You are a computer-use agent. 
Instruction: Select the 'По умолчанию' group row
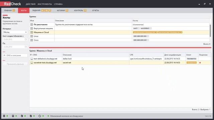click(x=119, y=25)
